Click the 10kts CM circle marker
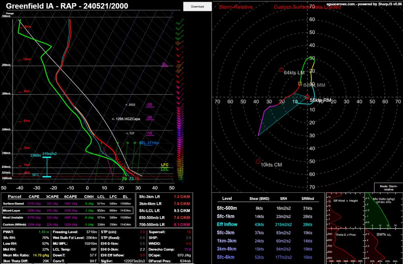The height and width of the screenshot is (264, 403). (258, 162)
